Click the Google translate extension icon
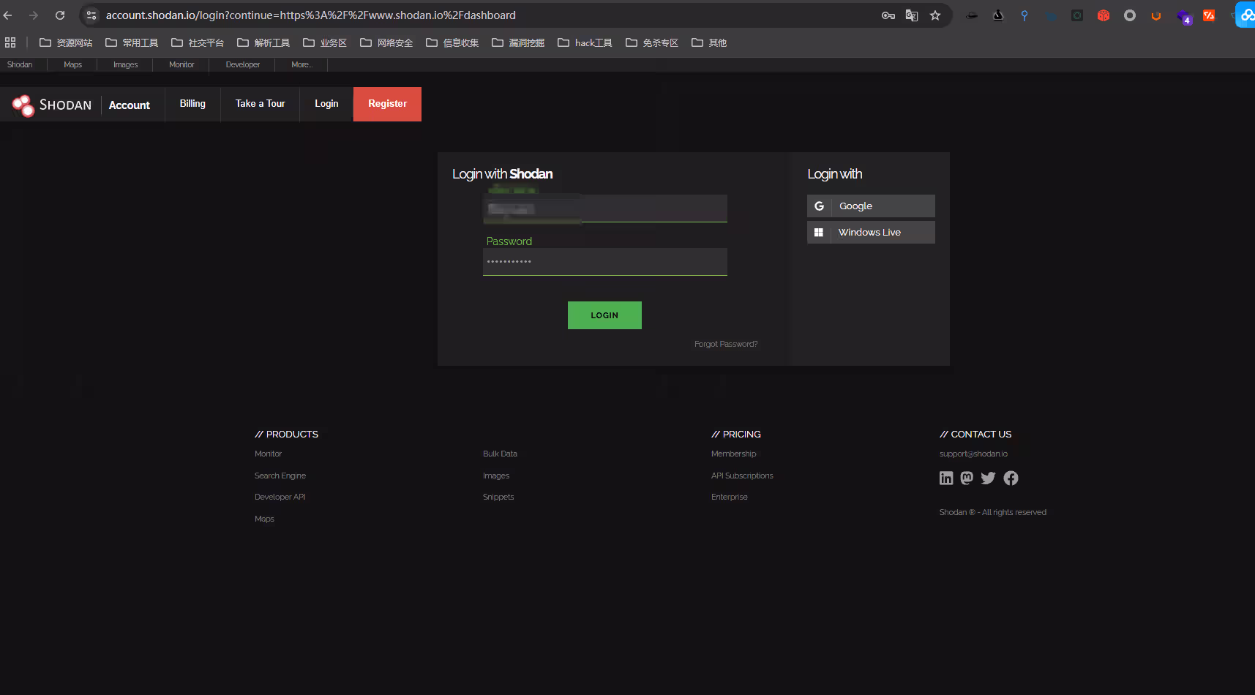Screen dimensions: 1255x695 click(x=911, y=15)
